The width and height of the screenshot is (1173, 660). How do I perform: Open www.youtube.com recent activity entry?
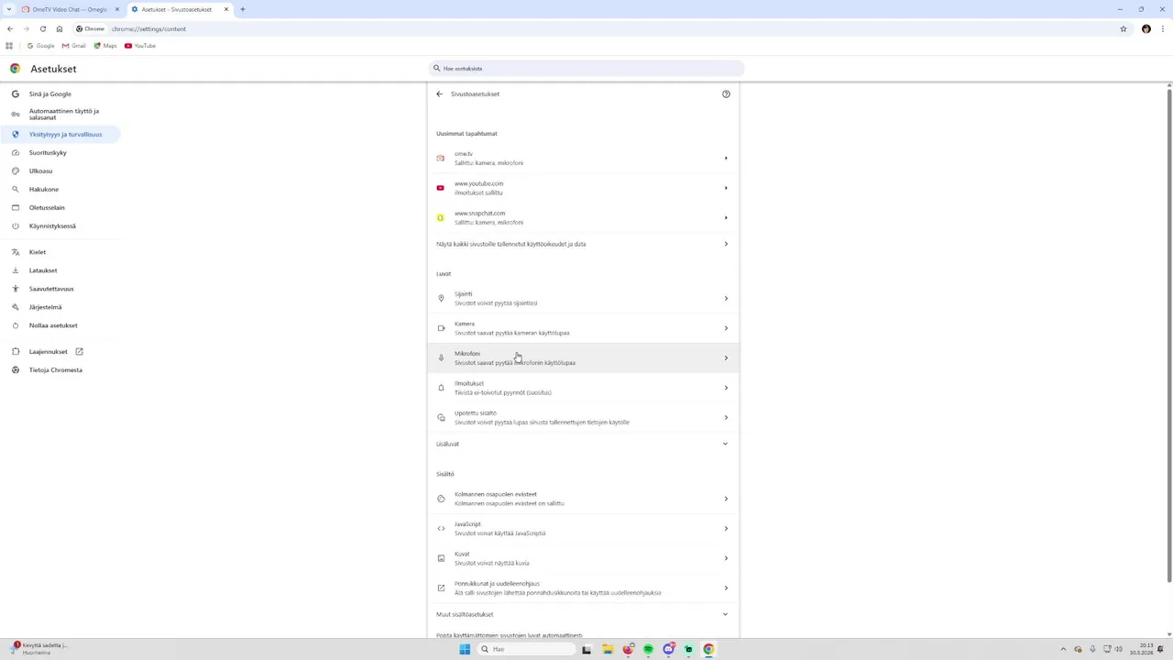(x=583, y=188)
